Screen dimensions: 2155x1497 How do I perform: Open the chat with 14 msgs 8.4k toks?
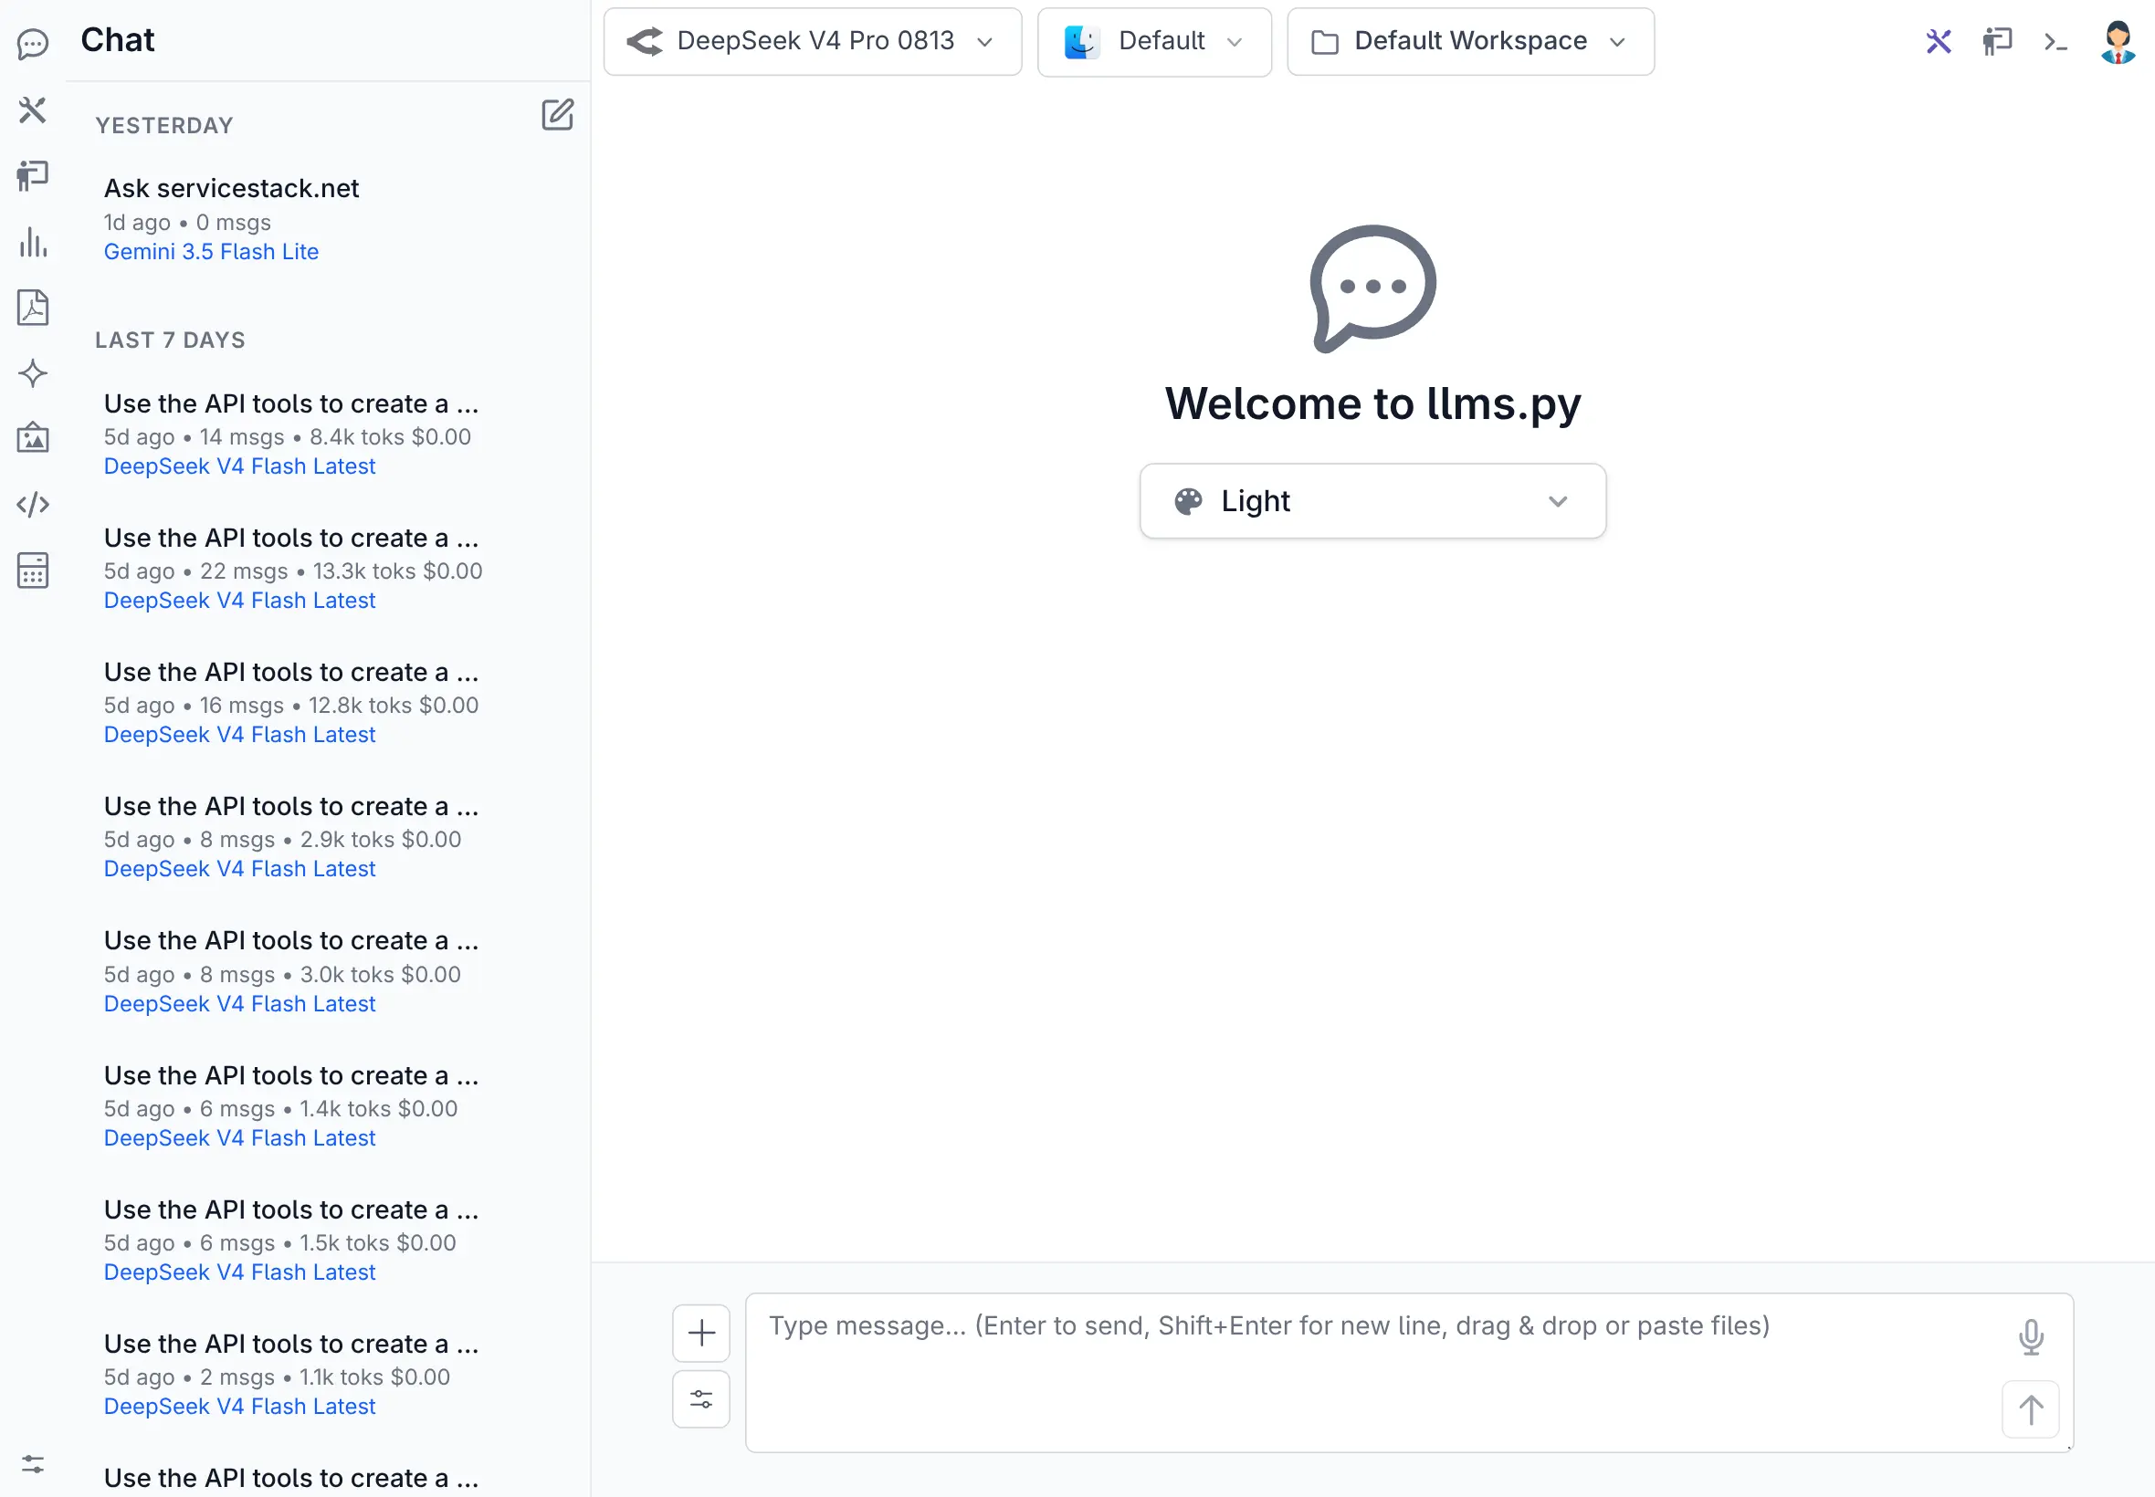click(x=328, y=434)
